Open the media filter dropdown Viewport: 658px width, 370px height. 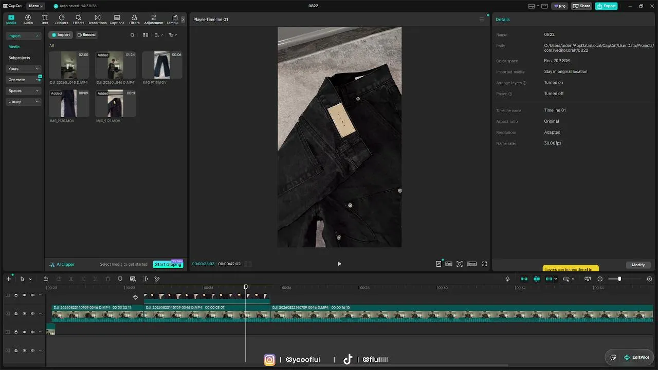[173, 35]
